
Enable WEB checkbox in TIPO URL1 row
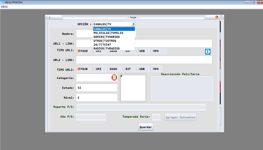point(138,51)
